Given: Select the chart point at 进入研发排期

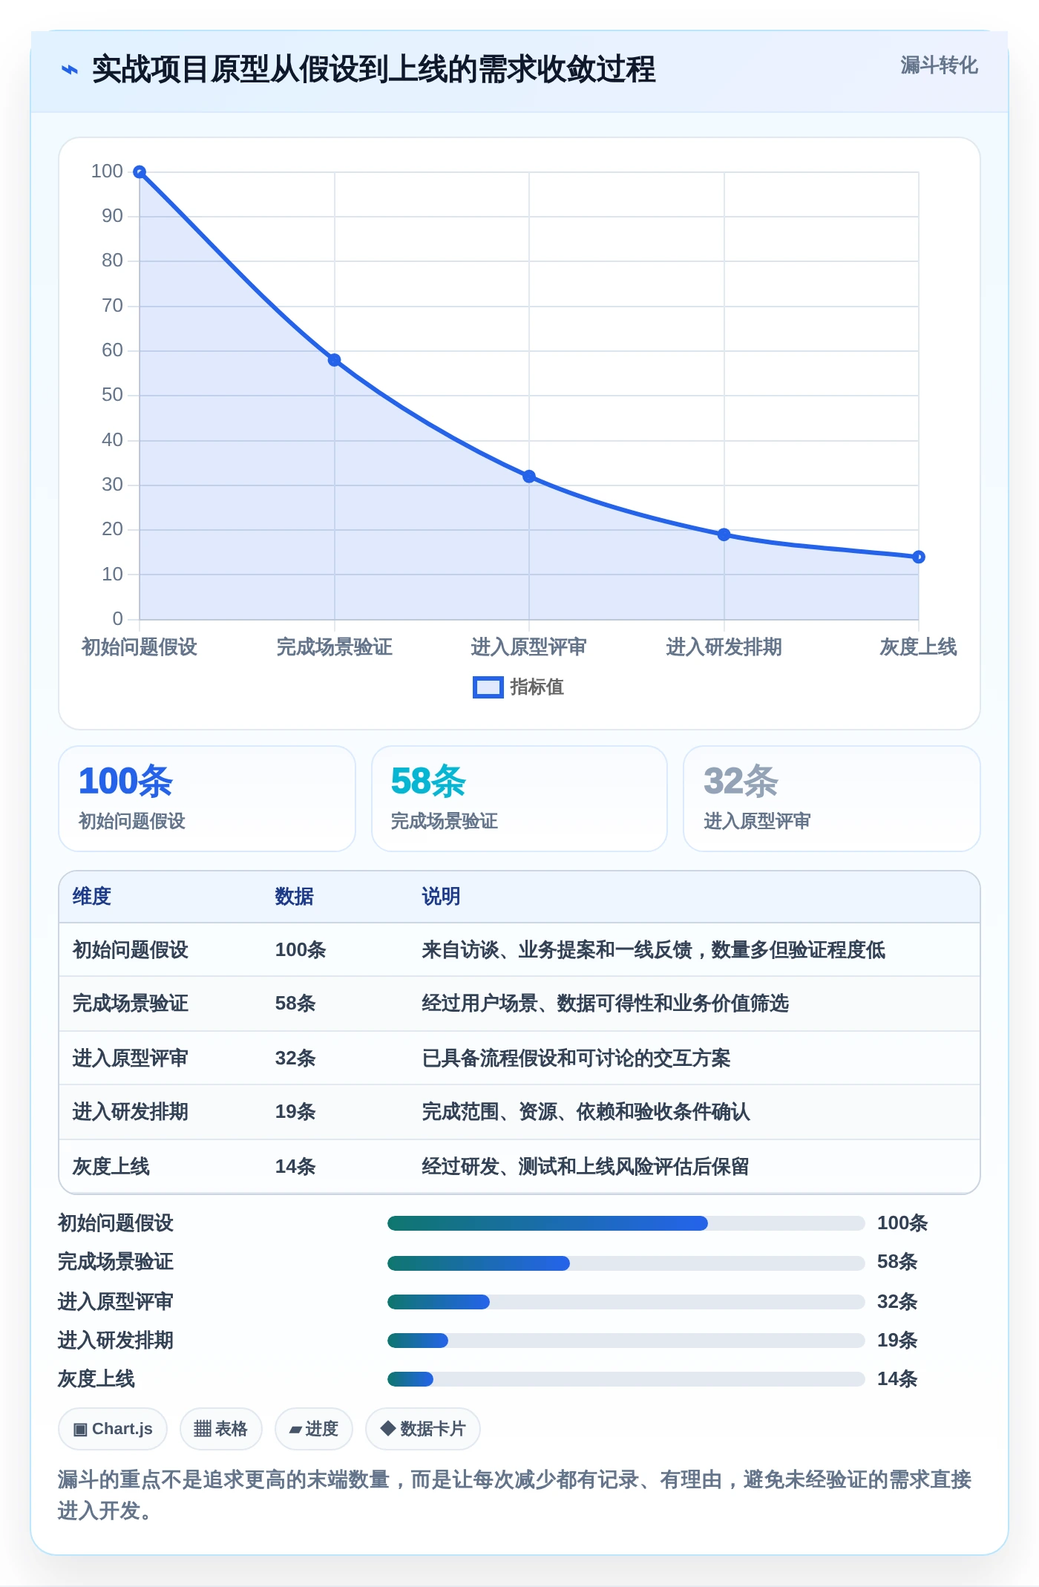Looking at the screenshot, I should point(724,534).
